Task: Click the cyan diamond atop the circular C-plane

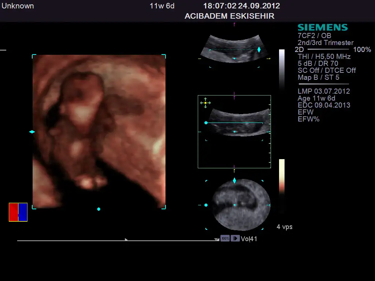Action: pos(234,180)
